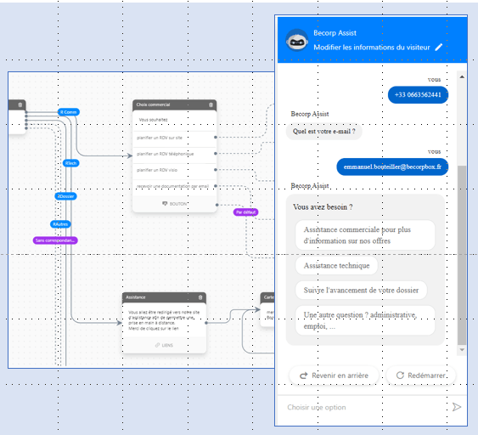Click the trash icon on the leftmost cut-off block
The image size is (478, 435).
(x=20, y=105)
